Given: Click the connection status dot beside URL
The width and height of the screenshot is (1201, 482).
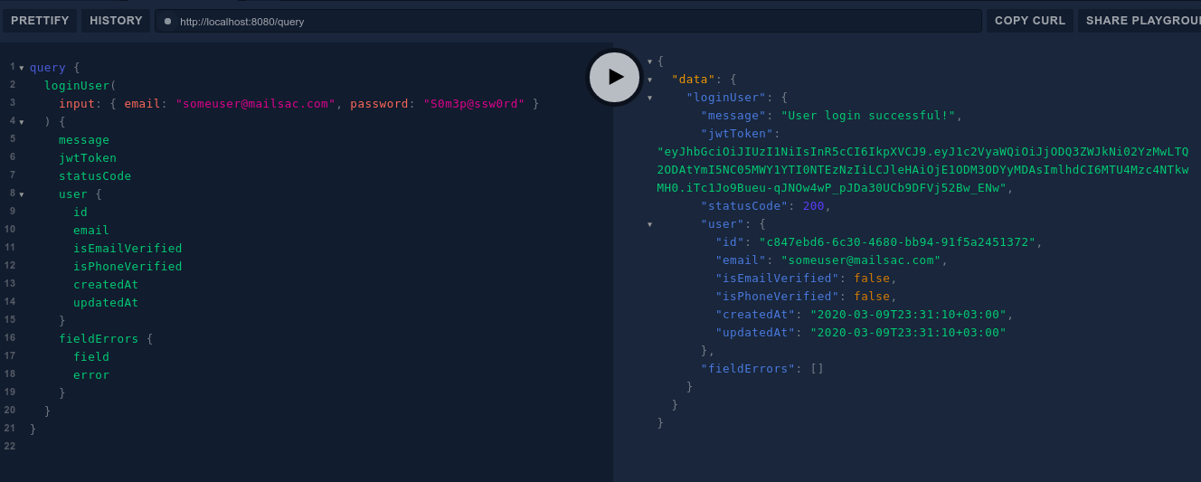Looking at the screenshot, I should (x=167, y=22).
